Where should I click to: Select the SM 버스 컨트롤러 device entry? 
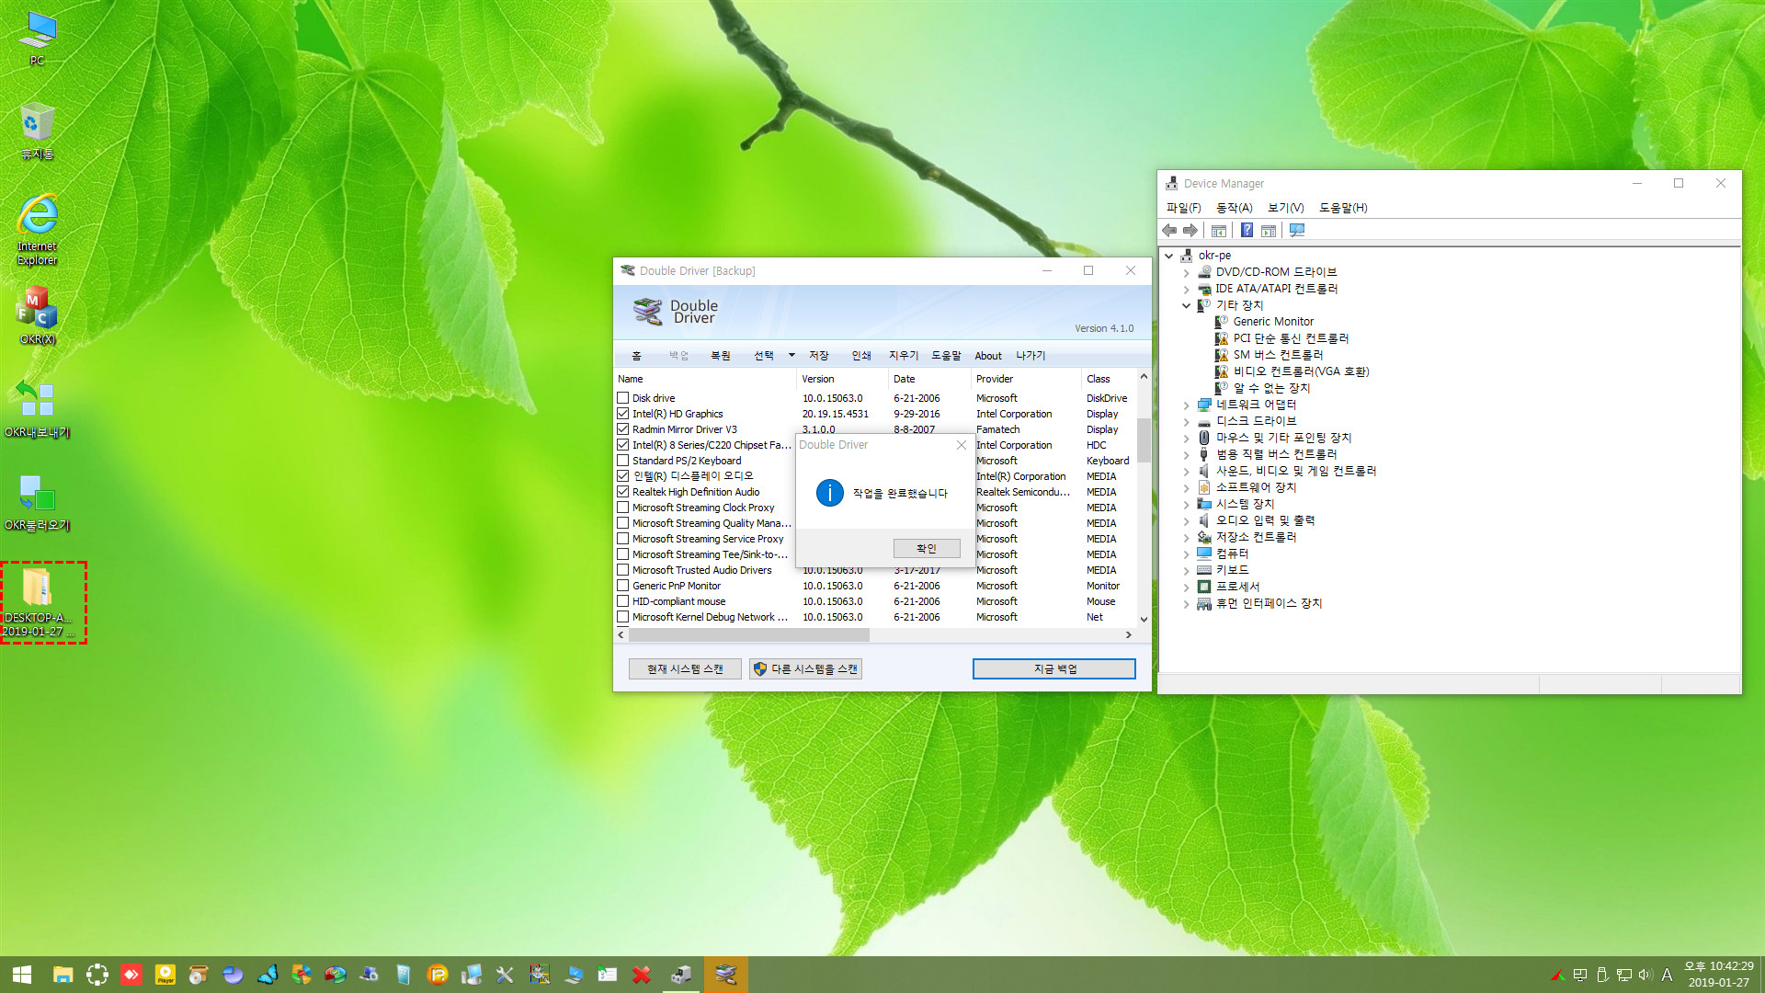click(x=1278, y=355)
